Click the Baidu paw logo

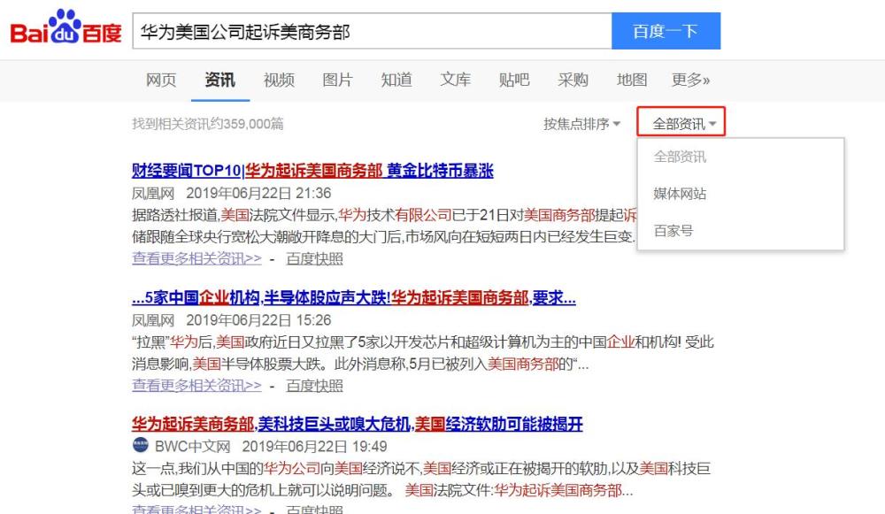[x=66, y=27]
